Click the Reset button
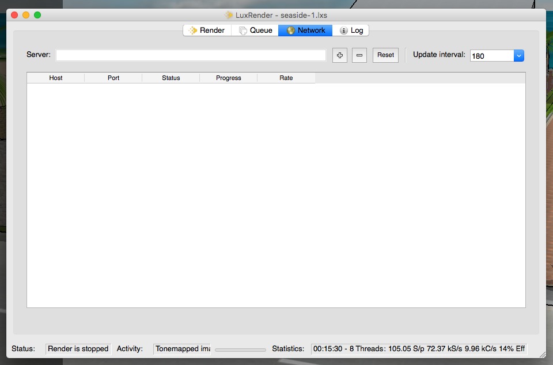The width and height of the screenshot is (553, 365). click(385, 55)
